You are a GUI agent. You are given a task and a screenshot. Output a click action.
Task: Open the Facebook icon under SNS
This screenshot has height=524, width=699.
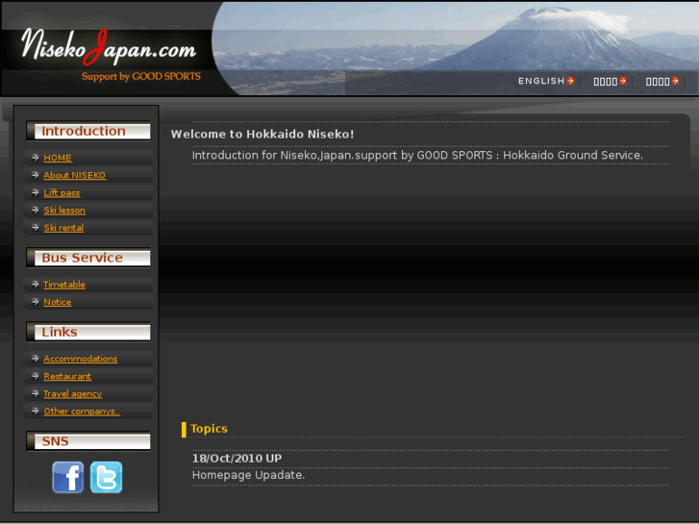pyautogui.click(x=67, y=477)
